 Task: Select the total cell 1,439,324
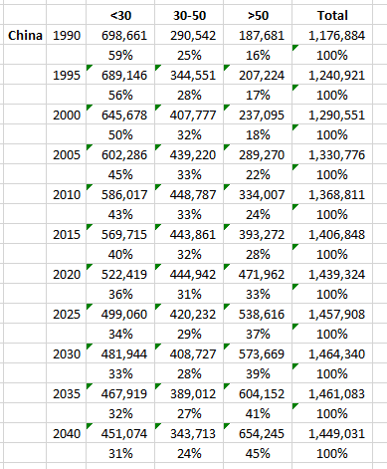pos(332,274)
